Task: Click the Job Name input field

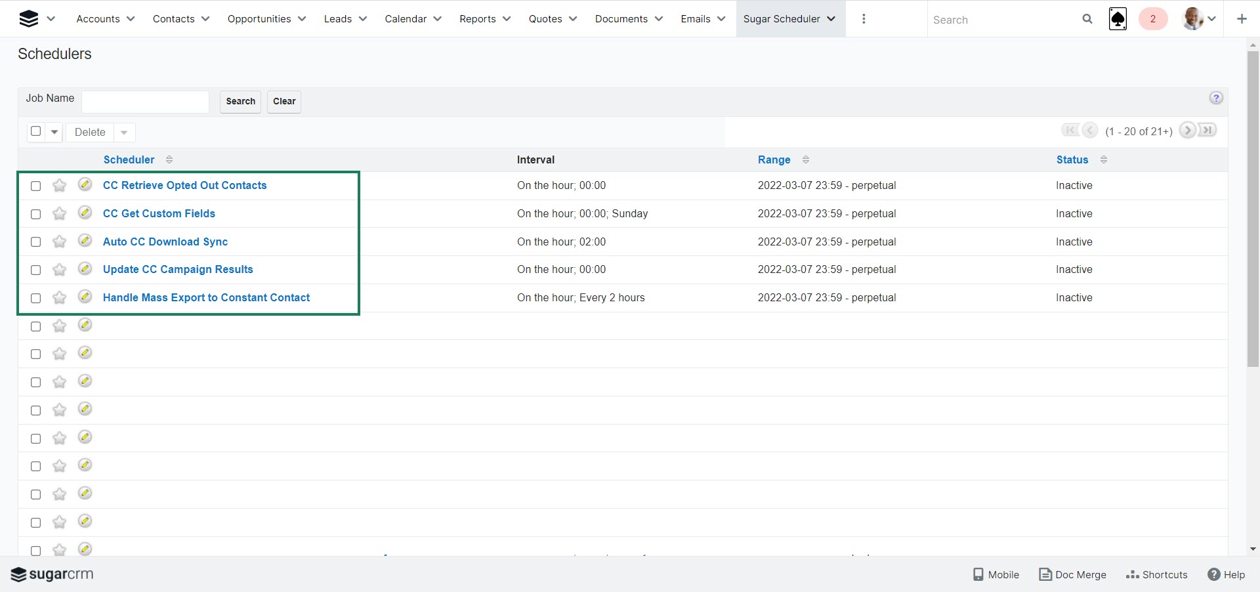Action: (145, 102)
